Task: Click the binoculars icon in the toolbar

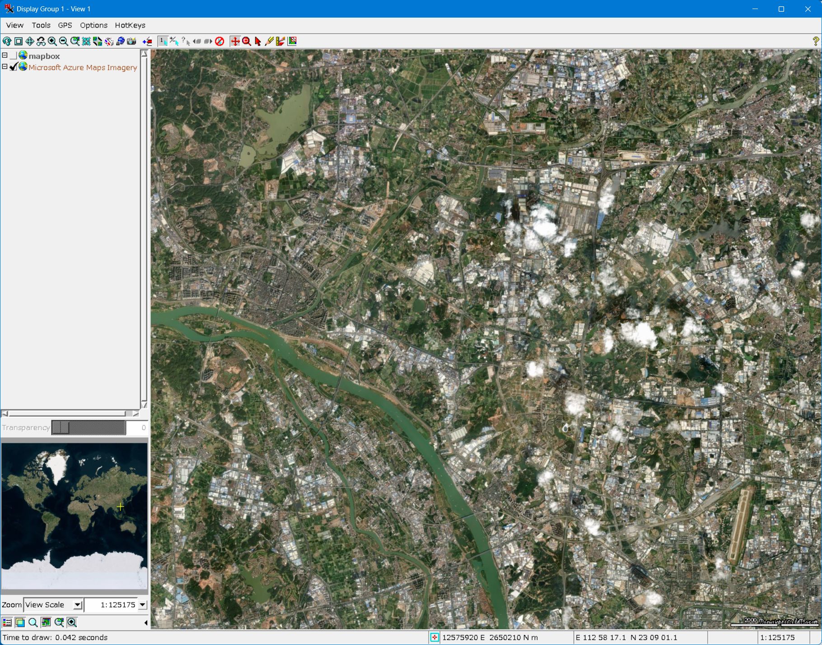Action: (x=41, y=42)
